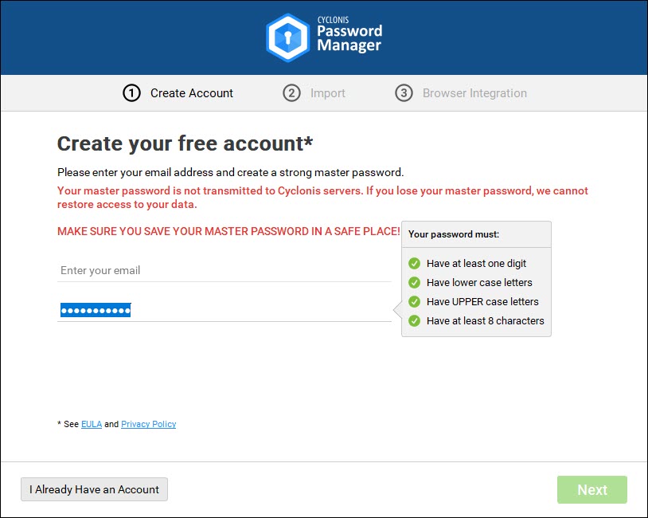Screen dimensions: 648x518
Task: Select the Create Account step label
Action: tap(192, 93)
